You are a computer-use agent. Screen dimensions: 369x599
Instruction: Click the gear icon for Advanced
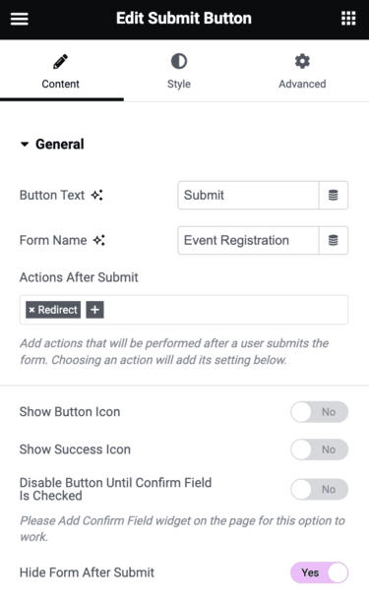click(x=302, y=62)
